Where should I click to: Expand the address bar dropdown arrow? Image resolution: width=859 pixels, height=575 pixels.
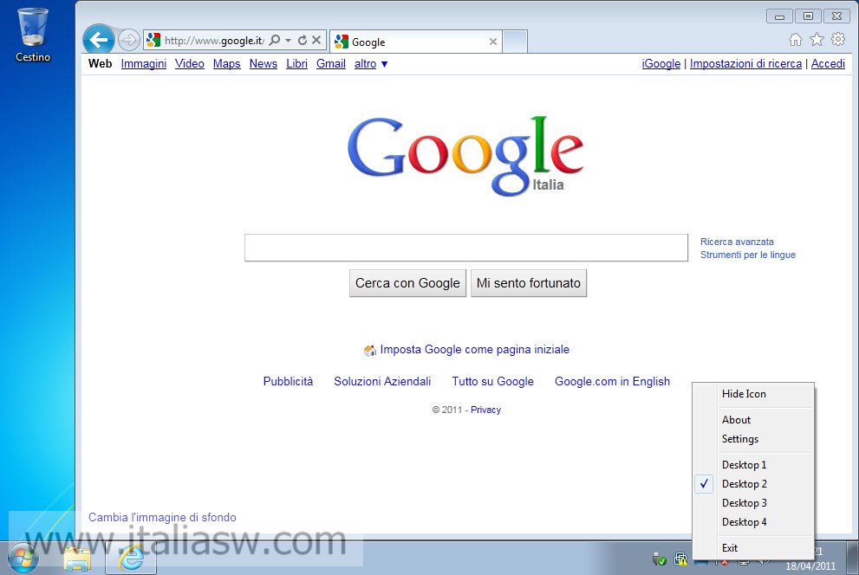(x=288, y=40)
